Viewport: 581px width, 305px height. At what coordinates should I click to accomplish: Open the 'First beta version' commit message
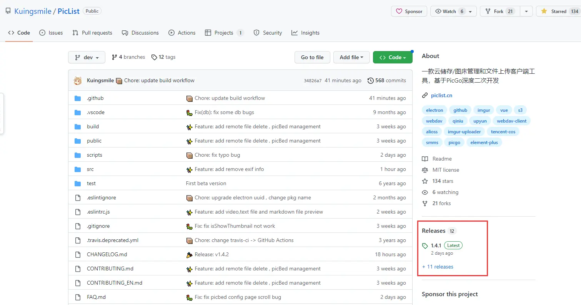point(206,183)
